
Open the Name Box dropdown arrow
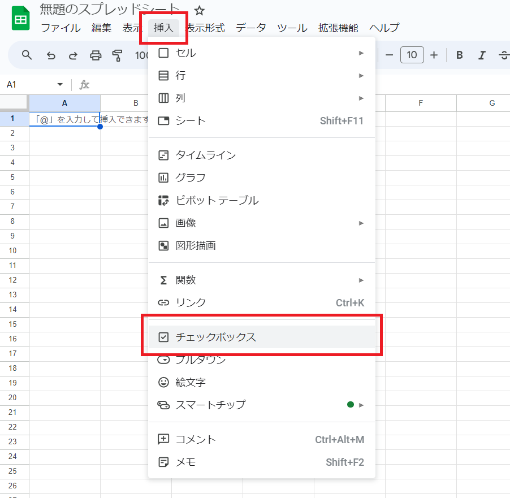(60, 85)
